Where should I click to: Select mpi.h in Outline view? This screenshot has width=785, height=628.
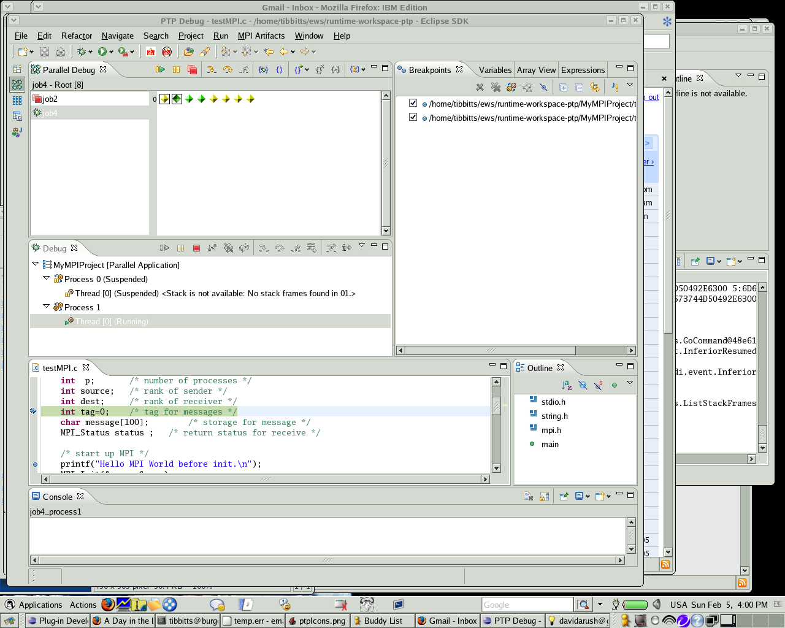(551, 430)
